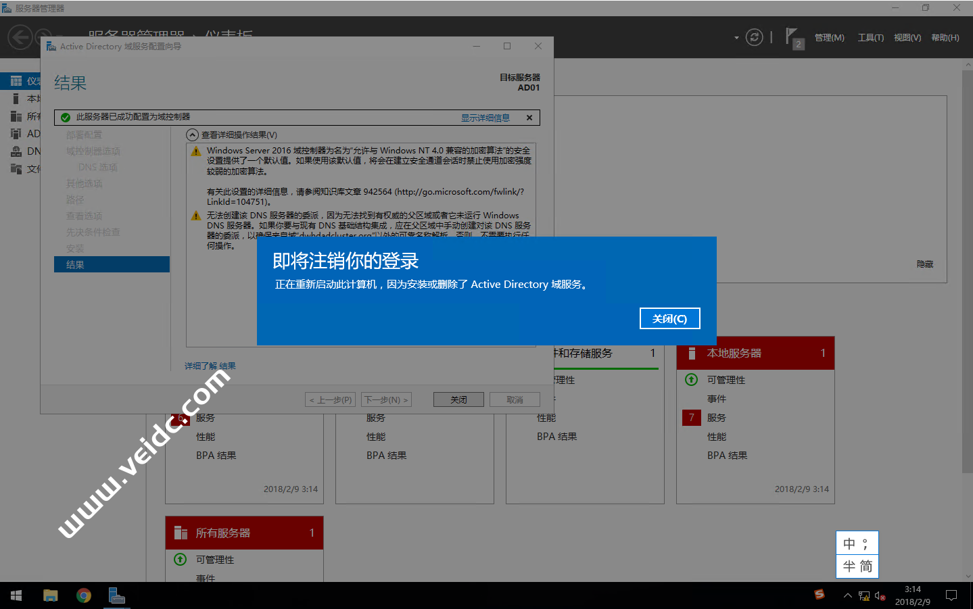This screenshot has height=609, width=973.
Task: Open the Windows Start menu
Action: (16, 595)
